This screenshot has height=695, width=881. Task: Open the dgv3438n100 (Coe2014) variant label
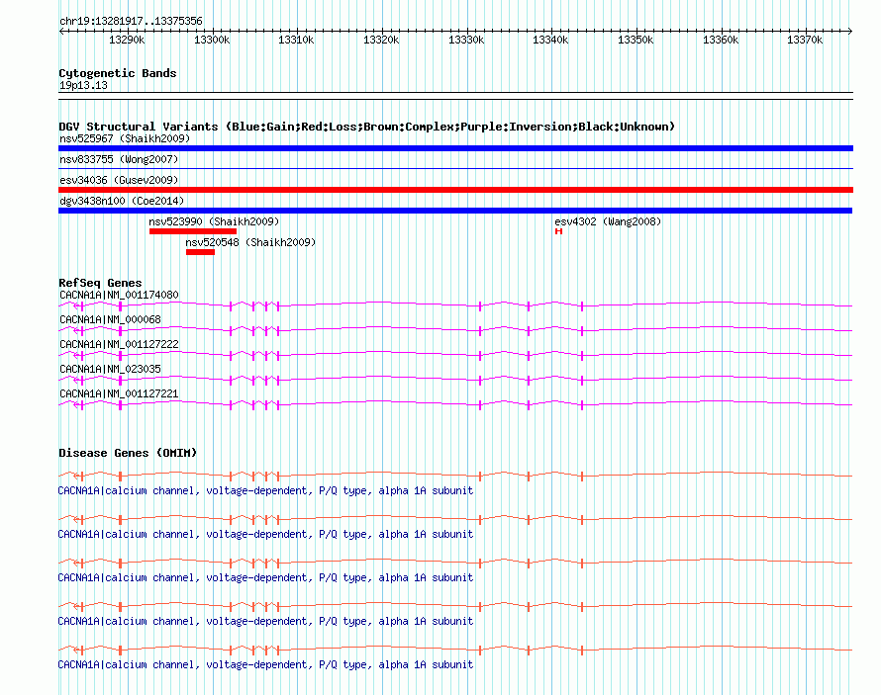click(x=122, y=201)
